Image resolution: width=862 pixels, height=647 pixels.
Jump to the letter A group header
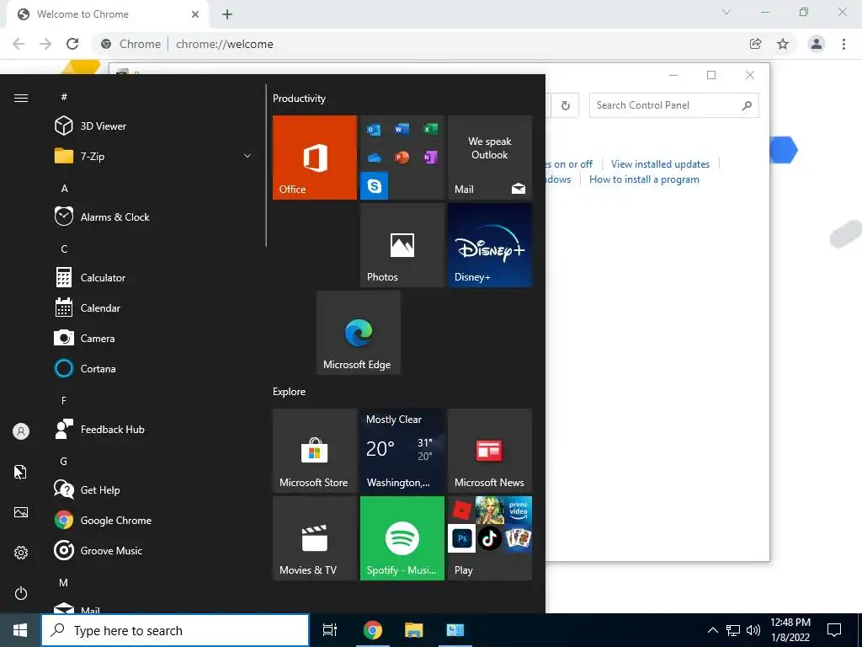[x=64, y=188]
